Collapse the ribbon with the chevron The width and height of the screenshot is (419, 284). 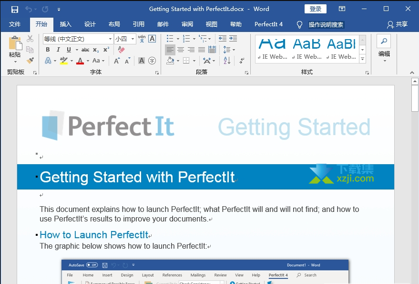click(x=412, y=73)
